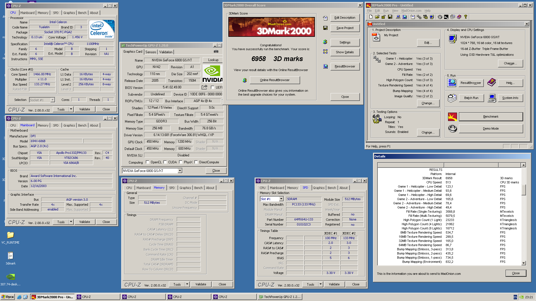
Task: Click the Batch Run button
Action: point(471,98)
